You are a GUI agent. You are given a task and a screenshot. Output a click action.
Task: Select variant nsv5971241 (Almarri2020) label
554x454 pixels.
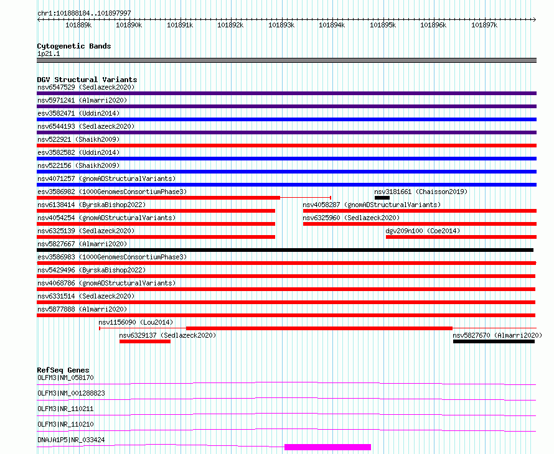pyautogui.click(x=82, y=100)
